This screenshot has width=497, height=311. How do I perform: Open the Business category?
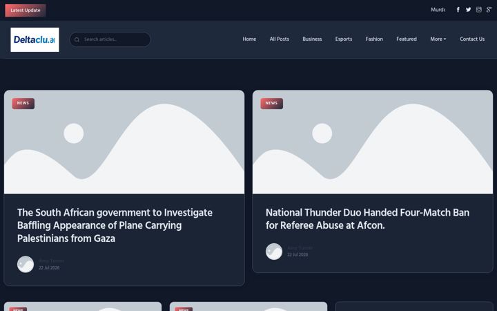point(312,39)
